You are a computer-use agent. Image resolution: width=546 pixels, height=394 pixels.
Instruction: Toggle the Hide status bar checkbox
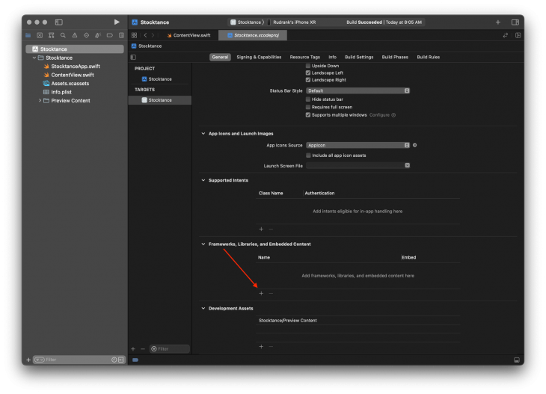(308, 99)
